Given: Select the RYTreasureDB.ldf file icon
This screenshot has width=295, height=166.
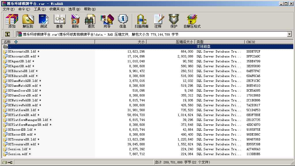Looking at the screenshot, I should click(x=5, y=139).
